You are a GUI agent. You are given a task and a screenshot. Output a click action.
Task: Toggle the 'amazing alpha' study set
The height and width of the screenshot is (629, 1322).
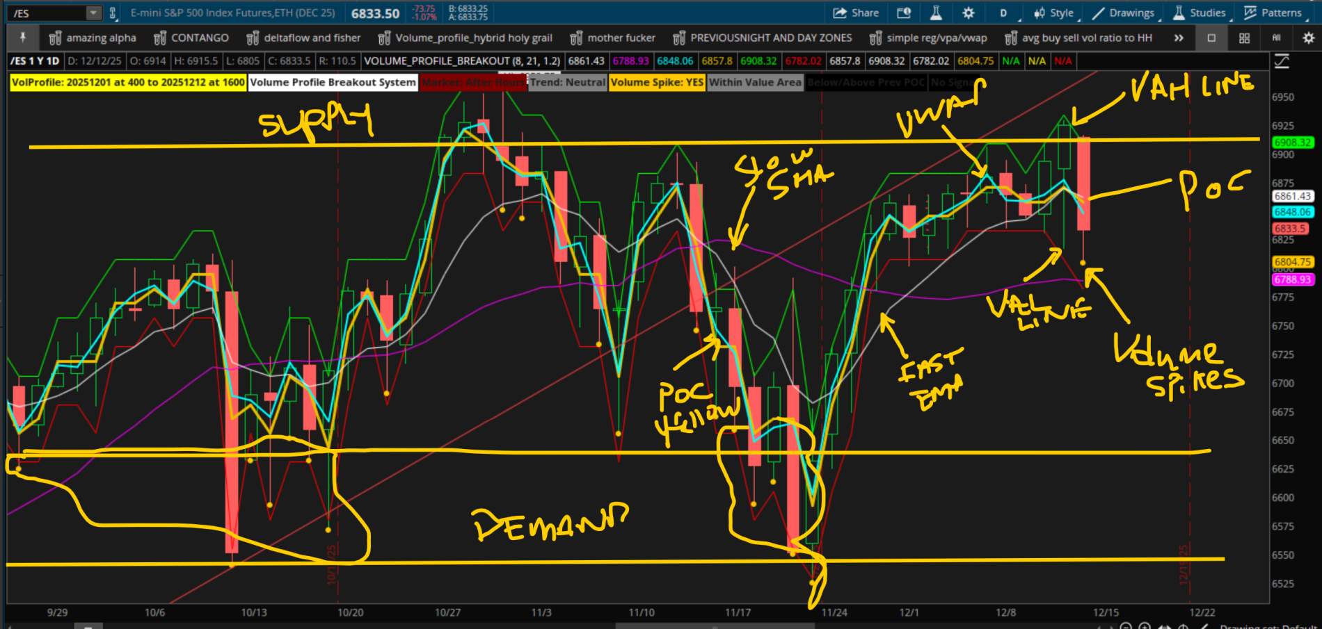(x=93, y=38)
